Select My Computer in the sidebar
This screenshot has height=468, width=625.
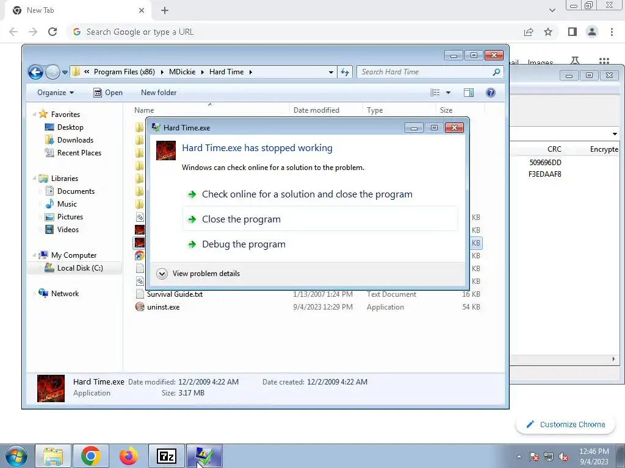click(73, 255)
